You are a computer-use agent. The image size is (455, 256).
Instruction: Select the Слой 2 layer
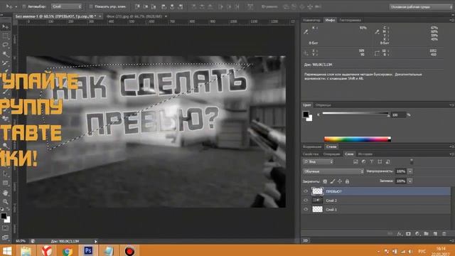tap(376, 201)
